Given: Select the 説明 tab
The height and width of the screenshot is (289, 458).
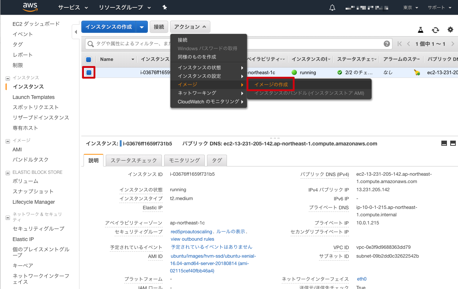Looking at the screenshot, I should click(x=94, y=160).
